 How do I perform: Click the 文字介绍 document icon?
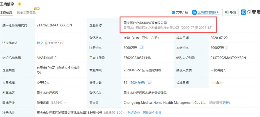point(173,12)
